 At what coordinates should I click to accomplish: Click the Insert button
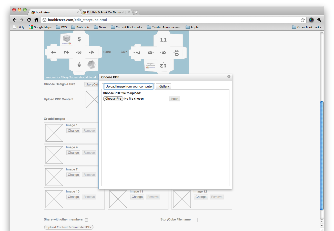175,99
